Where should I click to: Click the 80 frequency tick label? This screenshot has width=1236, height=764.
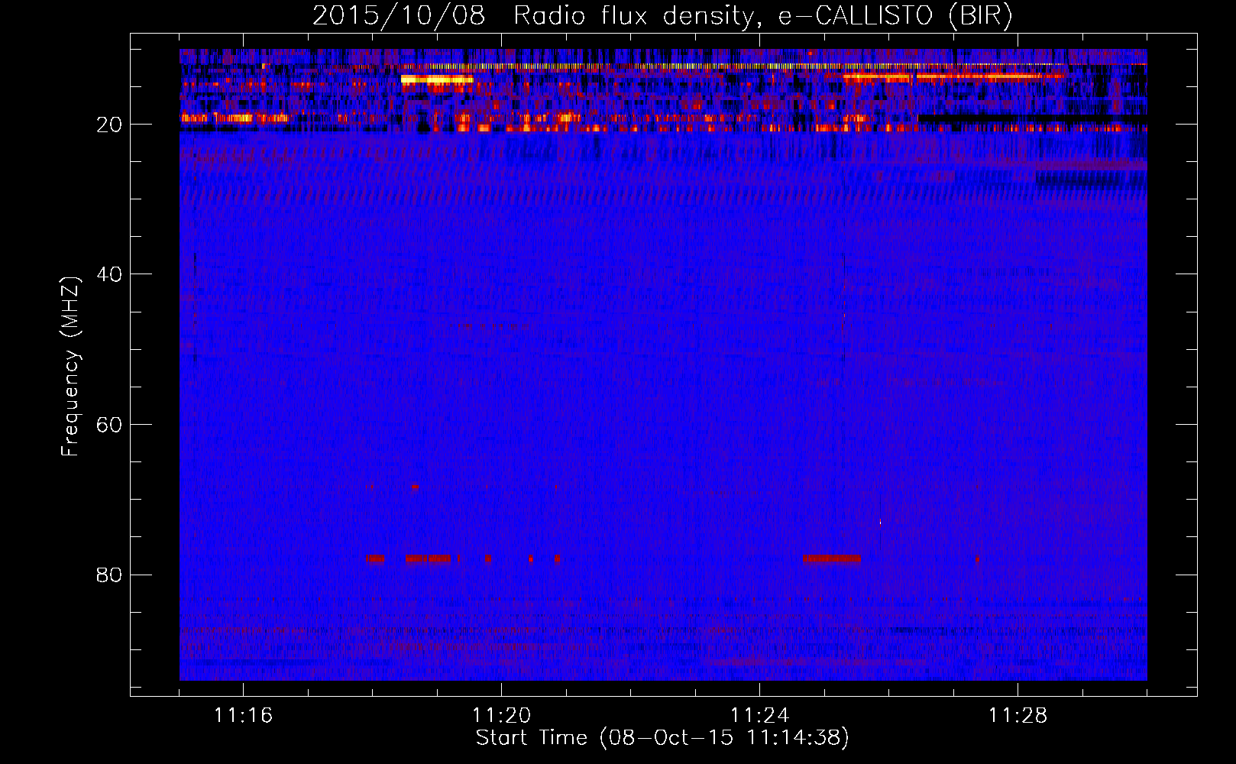pos(110,575)
